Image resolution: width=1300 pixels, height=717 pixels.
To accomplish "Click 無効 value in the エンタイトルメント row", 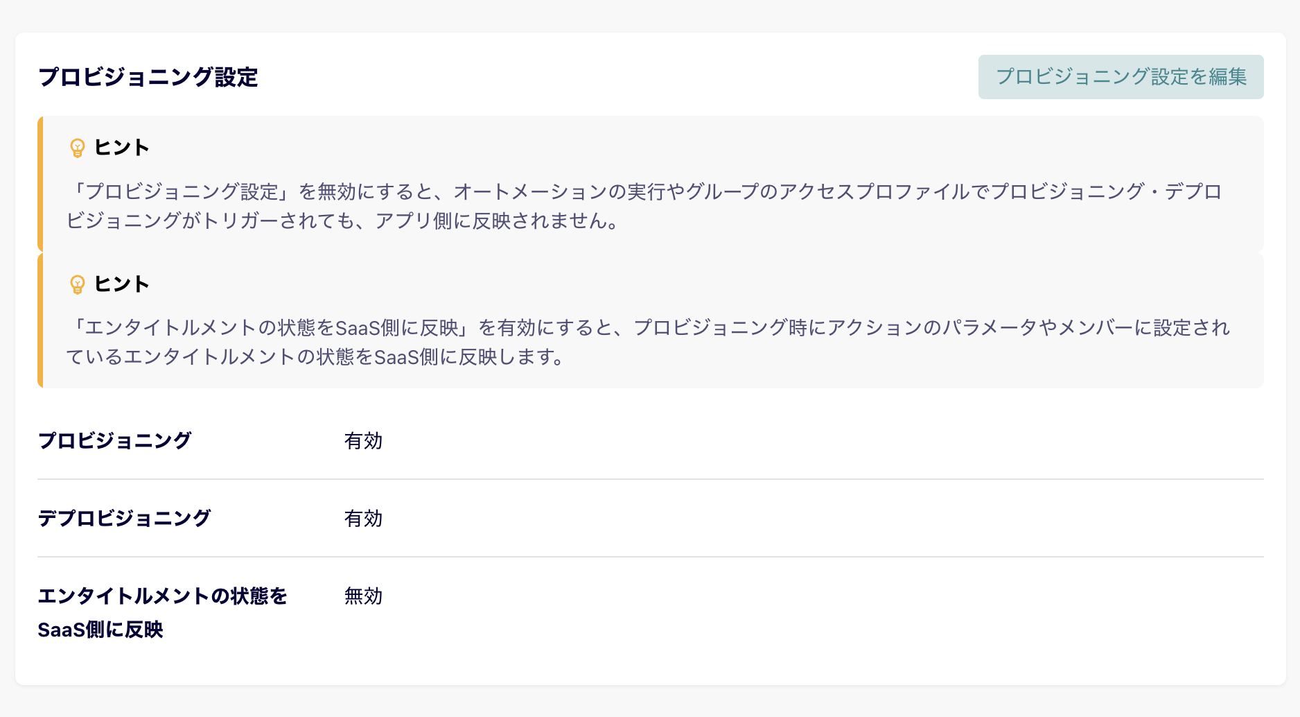I will (x=363, y=596).
